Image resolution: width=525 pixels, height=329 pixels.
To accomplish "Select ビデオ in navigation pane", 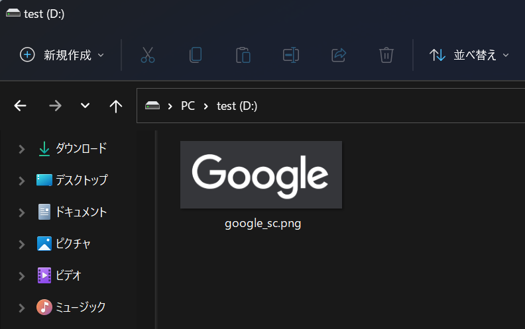I will pyautogui.click(x=59, y=275).
